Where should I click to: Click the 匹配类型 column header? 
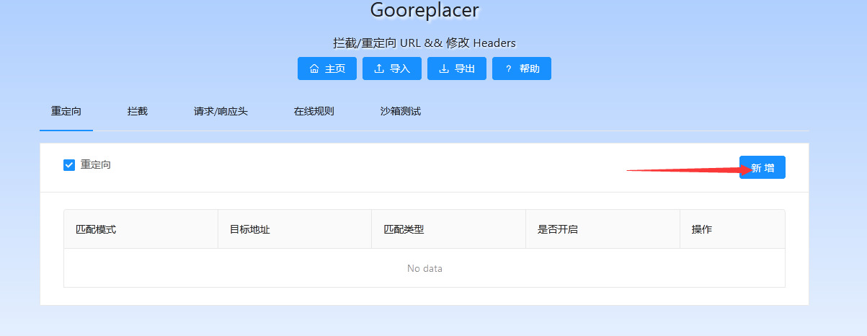(449, 229)
